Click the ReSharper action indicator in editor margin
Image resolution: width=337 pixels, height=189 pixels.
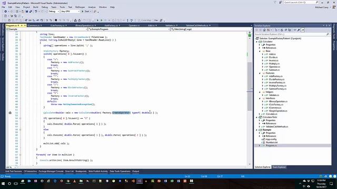(x=10, y=113)
